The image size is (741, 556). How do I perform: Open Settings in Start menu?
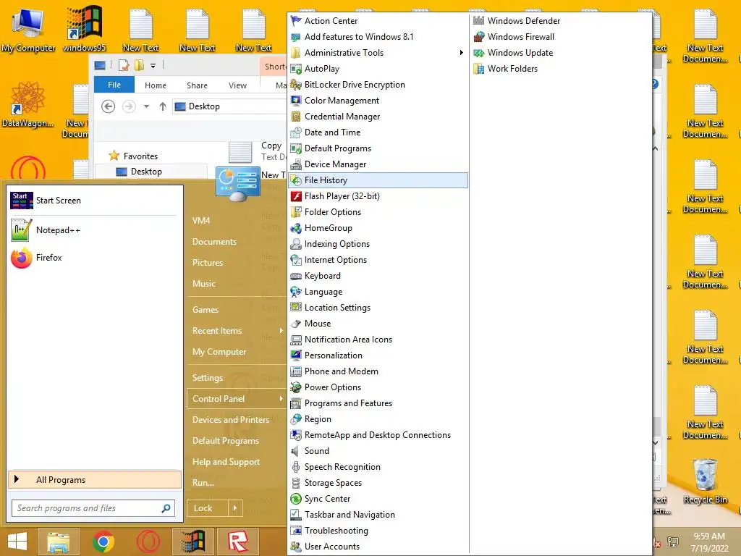pyautogui.click(x=208, y=378)
